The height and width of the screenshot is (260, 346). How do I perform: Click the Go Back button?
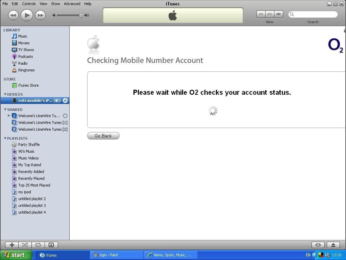coord(103,136)
